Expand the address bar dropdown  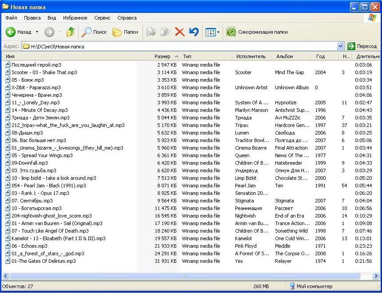point(340,46)
